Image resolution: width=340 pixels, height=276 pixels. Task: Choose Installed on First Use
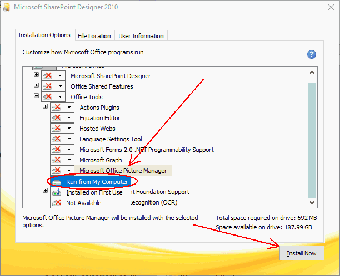click(x=91, y=192)
